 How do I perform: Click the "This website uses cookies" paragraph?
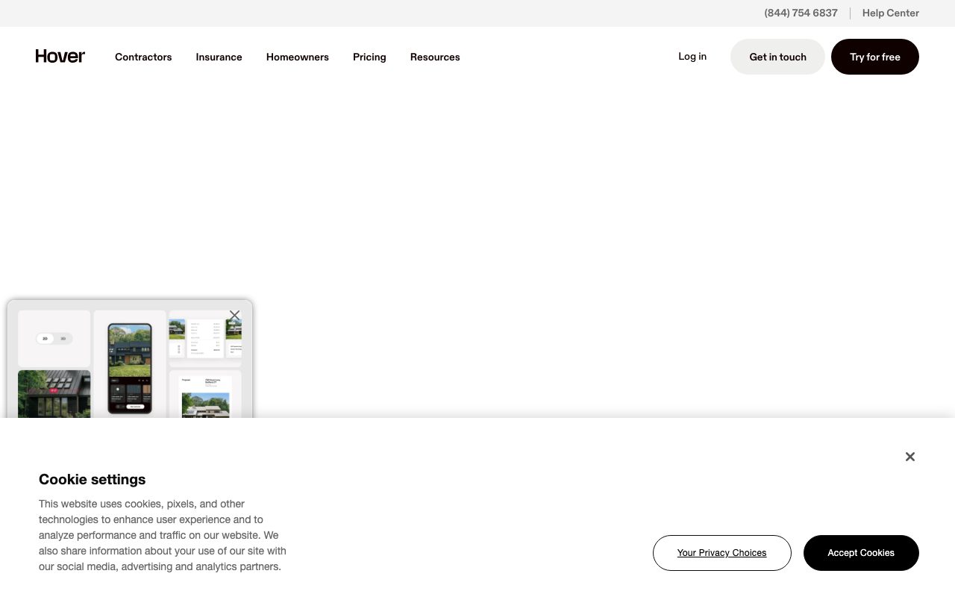[x=163, y=535]
